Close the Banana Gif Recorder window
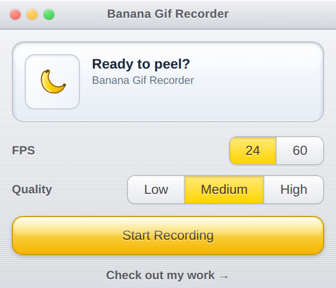Screen dimensions: 336x288 (15, 14)
